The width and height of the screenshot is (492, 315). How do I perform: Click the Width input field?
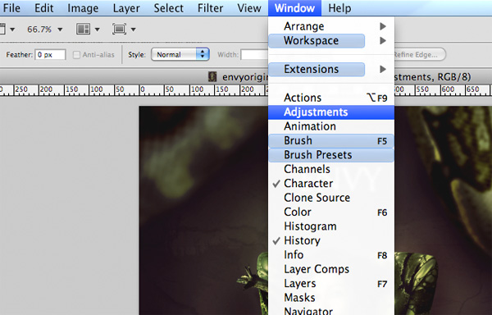pyautogui.click(x=254, y=55)
